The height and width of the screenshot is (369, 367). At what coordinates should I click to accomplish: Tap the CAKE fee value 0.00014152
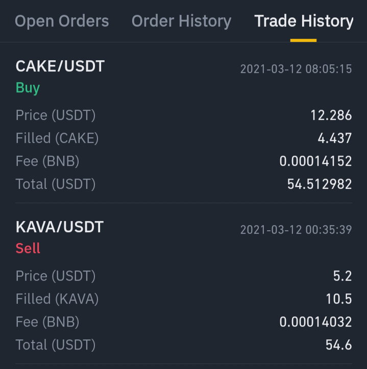coord(315,161)
